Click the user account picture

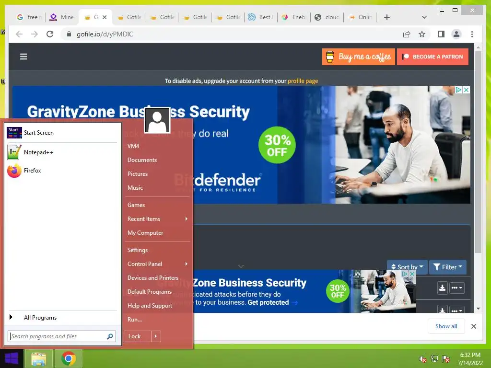tap(157, 120)
